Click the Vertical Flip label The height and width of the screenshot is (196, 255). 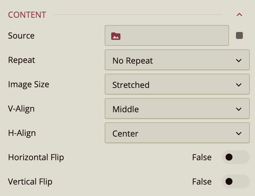pos(30,181)
